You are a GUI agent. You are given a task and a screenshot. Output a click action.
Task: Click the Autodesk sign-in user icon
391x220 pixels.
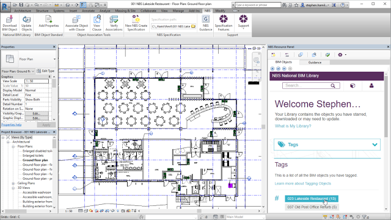pos(302,5)
